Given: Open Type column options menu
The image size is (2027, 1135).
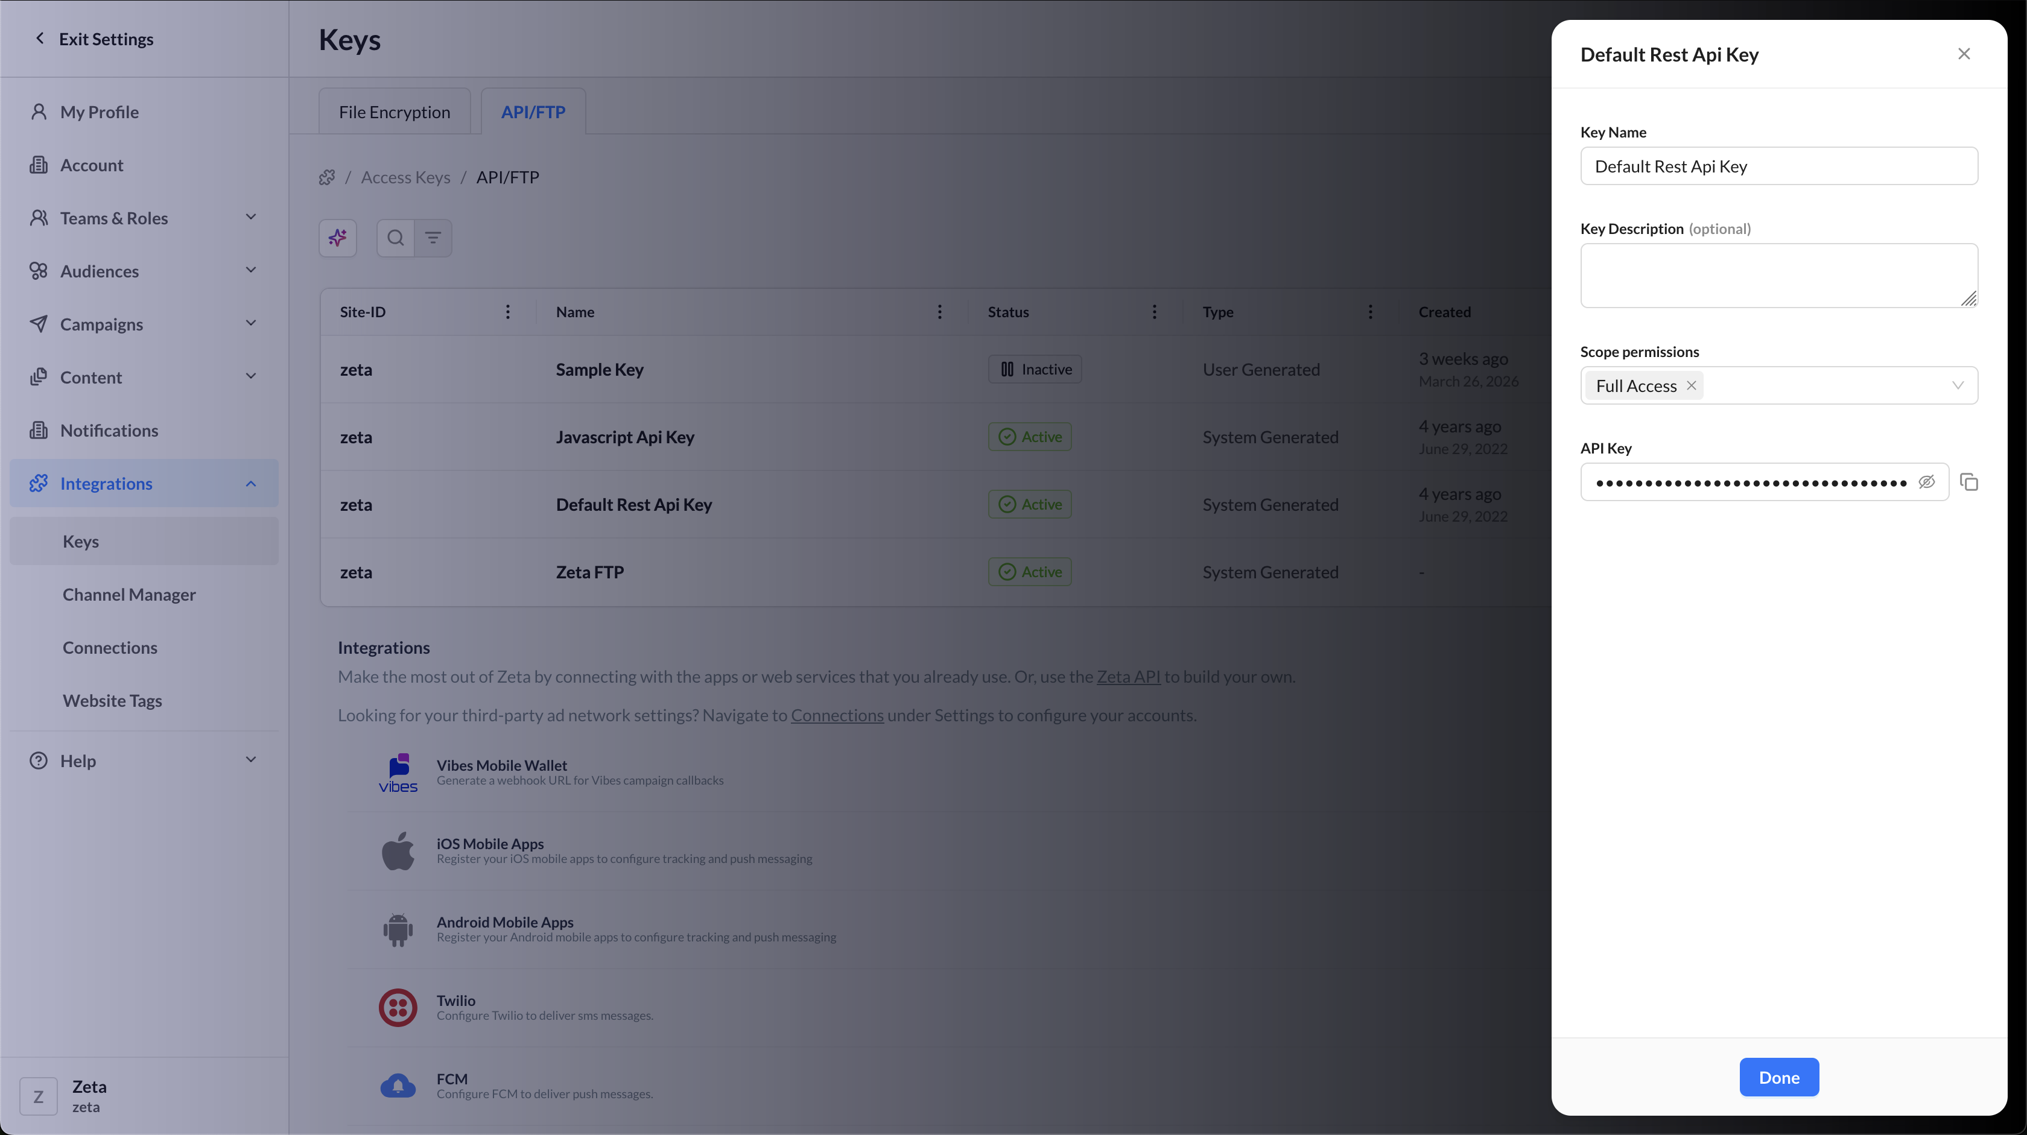Looking at the screenshot, I should click(x=1370, y=311).
